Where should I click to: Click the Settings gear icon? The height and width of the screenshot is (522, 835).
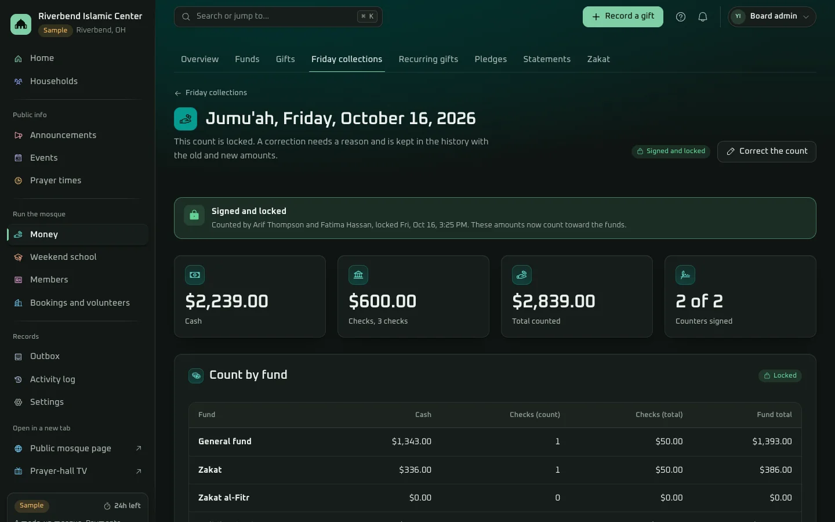point(18,402)
